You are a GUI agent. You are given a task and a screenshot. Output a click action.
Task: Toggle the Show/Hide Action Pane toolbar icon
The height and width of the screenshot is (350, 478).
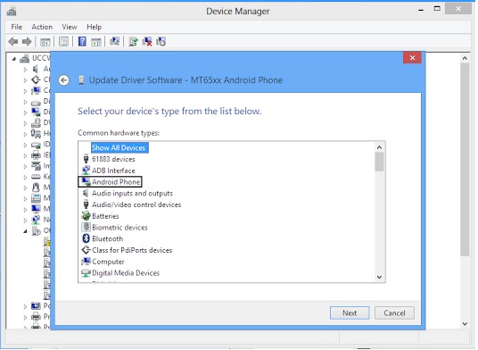click(96, 41)
